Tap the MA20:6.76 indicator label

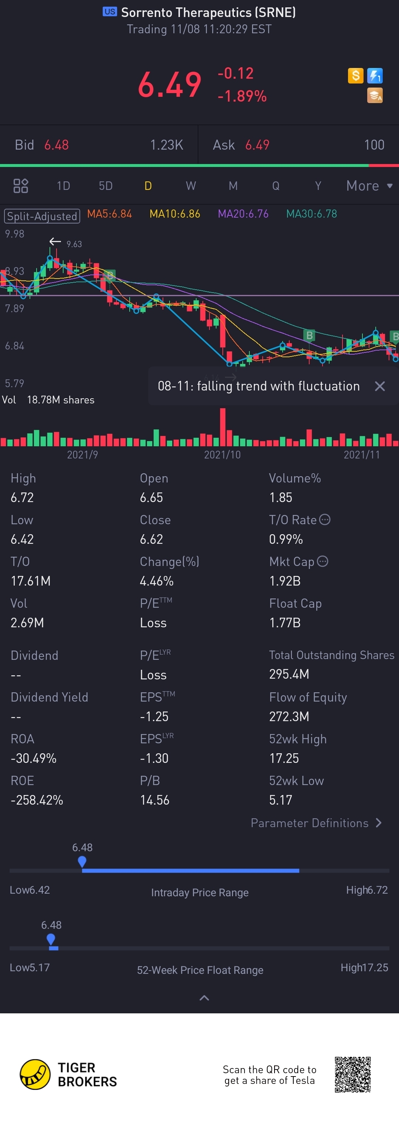243,214
